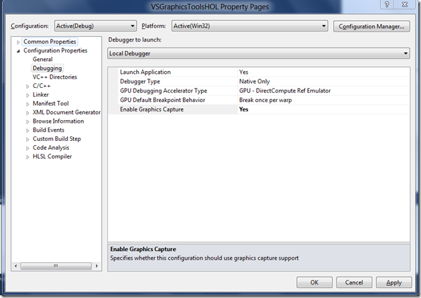This screenshot has width=421, height=298.
Task: Select the Build Events tree item
Action: click(x=48, y=130)
